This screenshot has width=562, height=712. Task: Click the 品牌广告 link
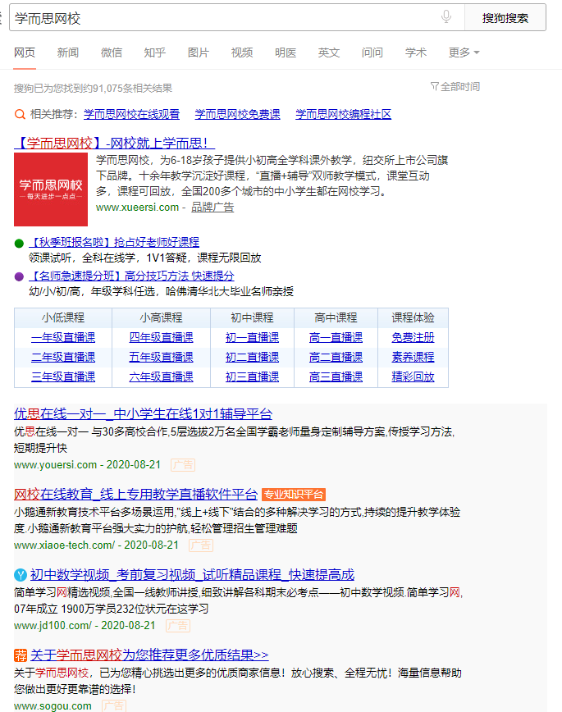(x=212, y=208)
